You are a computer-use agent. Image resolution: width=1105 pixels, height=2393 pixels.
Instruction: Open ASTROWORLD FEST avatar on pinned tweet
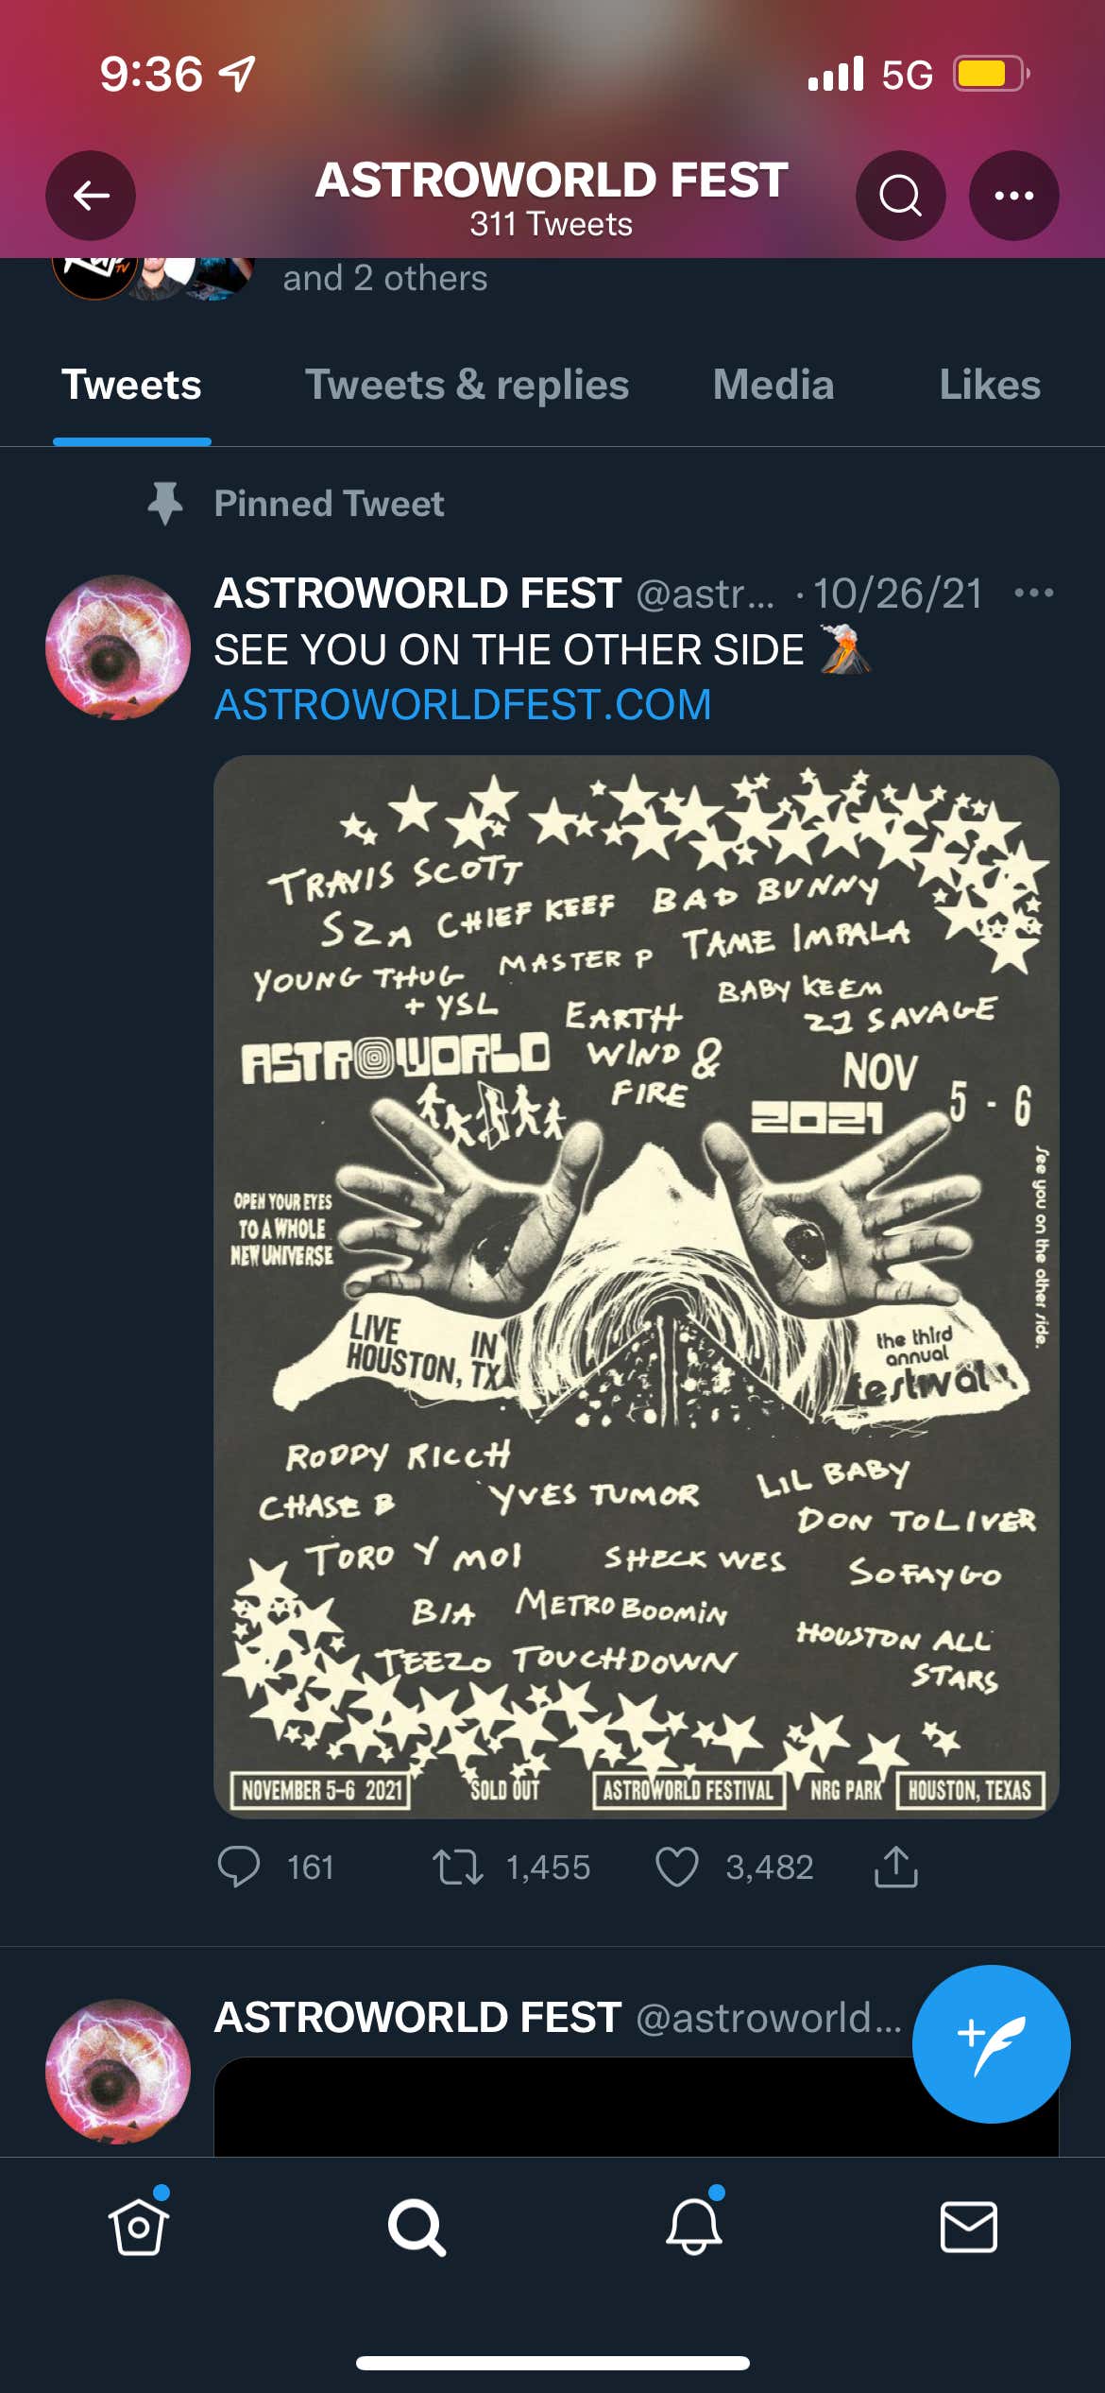tap(118, 647)
